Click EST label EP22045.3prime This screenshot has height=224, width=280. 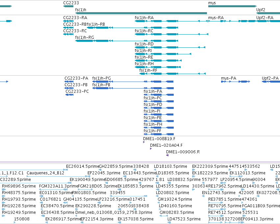coord(104,173)
